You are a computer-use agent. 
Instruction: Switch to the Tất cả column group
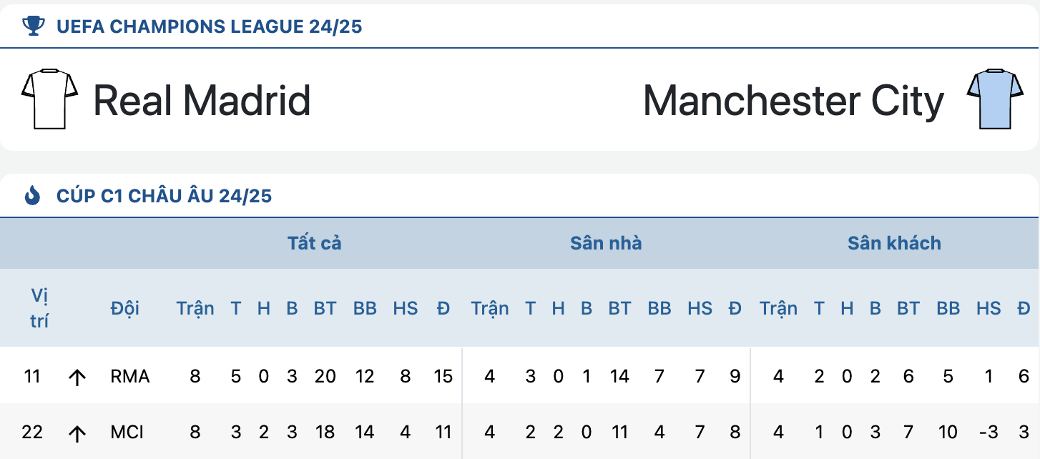click(x=315, y=243)
